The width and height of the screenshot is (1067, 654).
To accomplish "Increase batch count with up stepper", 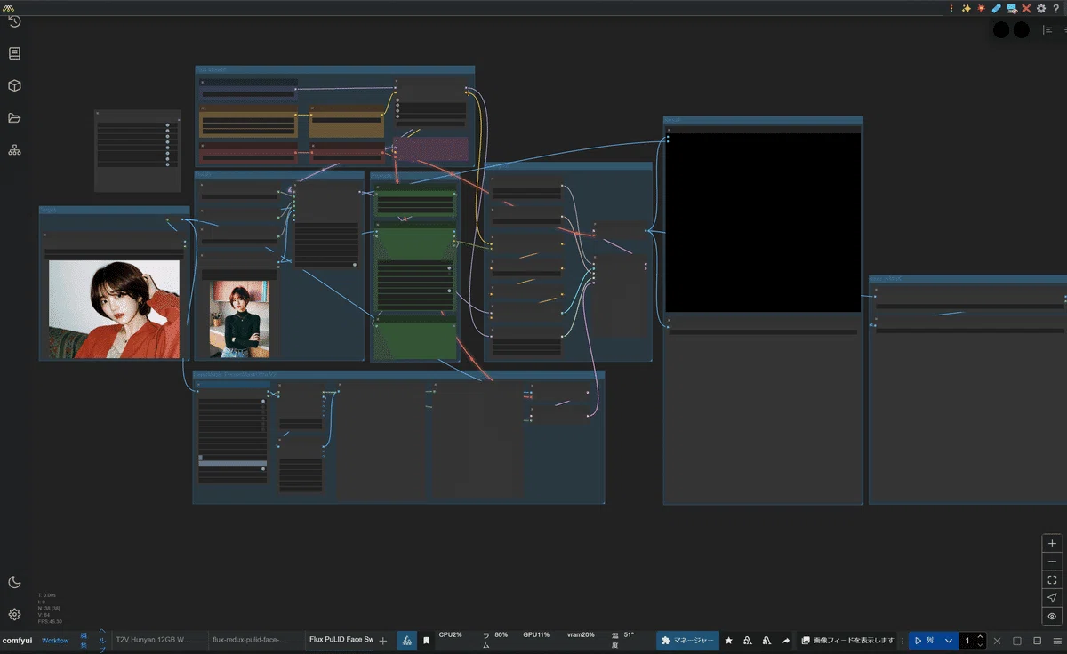I will (x=981, y=636).
